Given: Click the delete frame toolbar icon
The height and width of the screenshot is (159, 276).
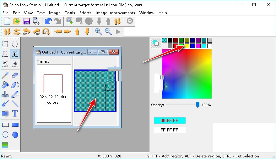Looking at the screenshot, I should (79, 21).
